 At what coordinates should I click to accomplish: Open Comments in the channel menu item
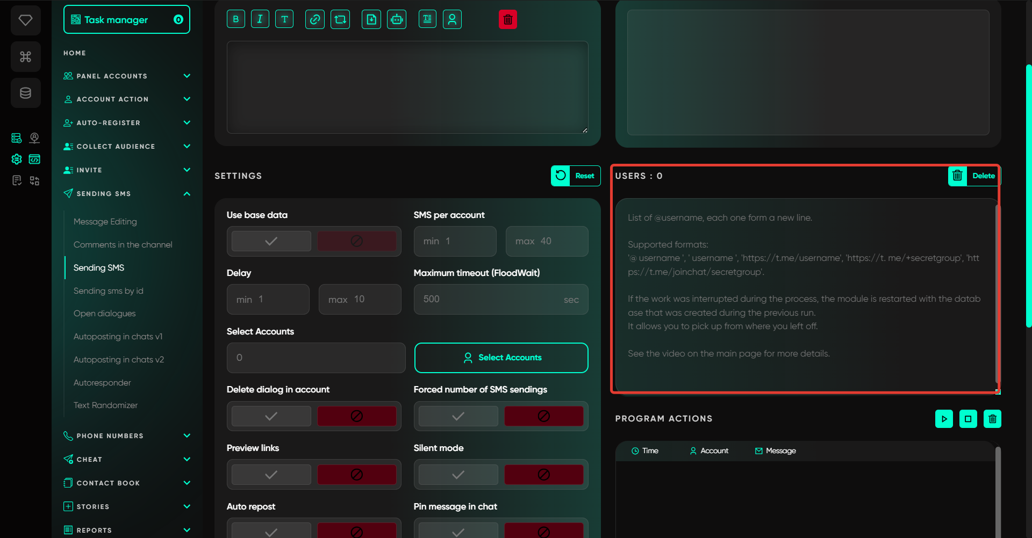click(x=123, y=245)
